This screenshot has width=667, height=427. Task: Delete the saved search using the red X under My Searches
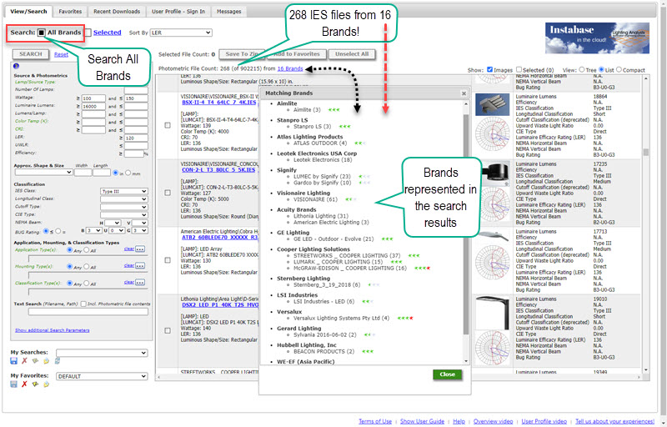tap(24, 360)
